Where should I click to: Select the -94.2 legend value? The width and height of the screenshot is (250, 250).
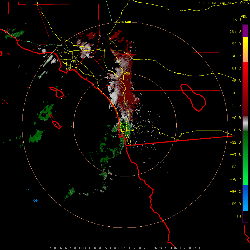point(235,191)
